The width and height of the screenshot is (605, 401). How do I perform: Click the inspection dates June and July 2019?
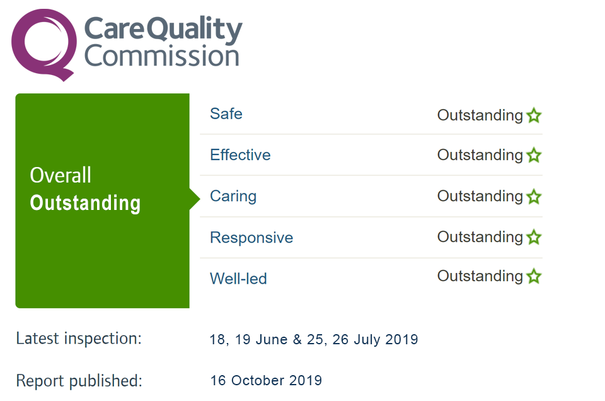(x=314, y=339)
